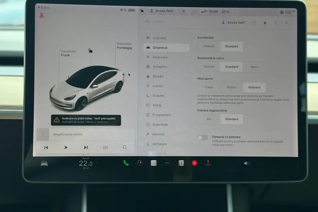Tap the 18% battery indicator

click(127, 10)
